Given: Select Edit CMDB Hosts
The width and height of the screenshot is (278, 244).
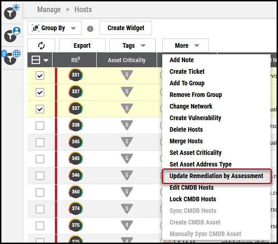Looking at the screenshot, I should (x=192, y=187).
